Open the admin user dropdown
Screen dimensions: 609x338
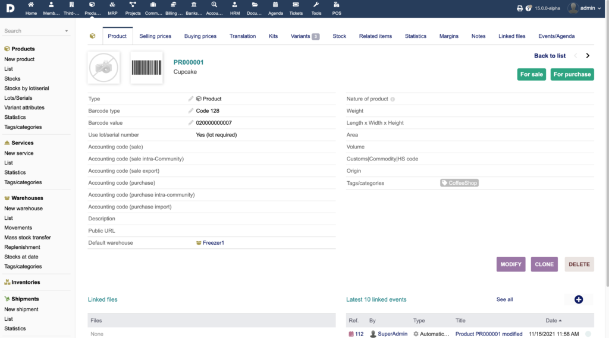pyautogui.click(x=581, y=8)
